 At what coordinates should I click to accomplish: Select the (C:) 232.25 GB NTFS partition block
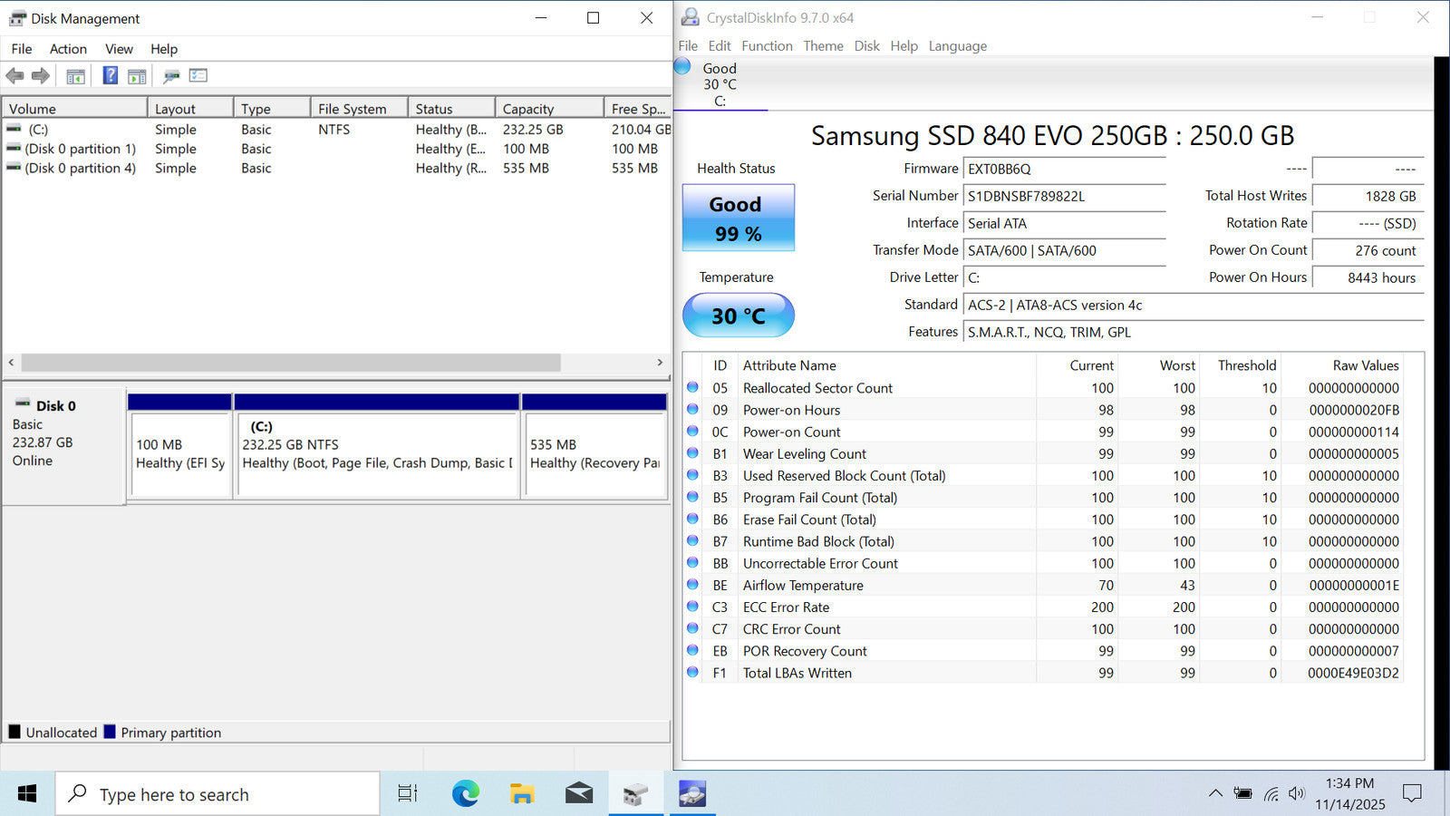[377, 454]
